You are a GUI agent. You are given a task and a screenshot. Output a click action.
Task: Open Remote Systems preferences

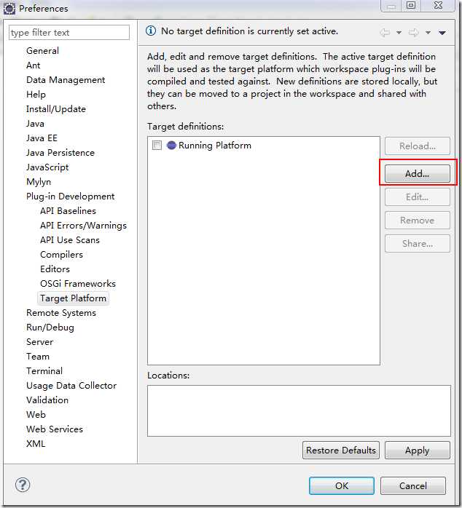coord(61,313)
